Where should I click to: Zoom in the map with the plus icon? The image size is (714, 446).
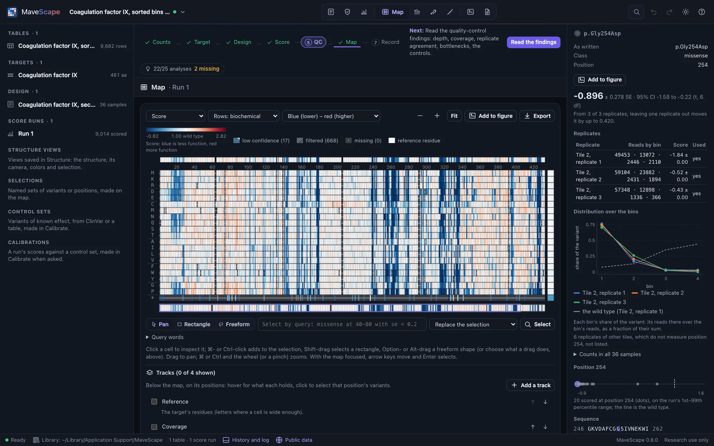[x=437, y=116]
